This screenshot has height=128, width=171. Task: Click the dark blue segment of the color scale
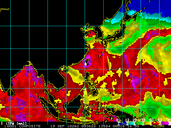coord(123,123)
